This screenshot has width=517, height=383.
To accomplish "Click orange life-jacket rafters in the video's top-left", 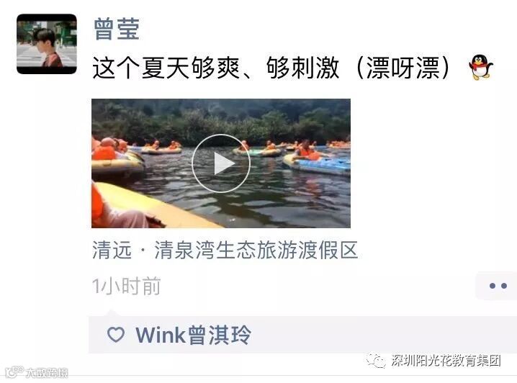I will click(x=109, y=149).
